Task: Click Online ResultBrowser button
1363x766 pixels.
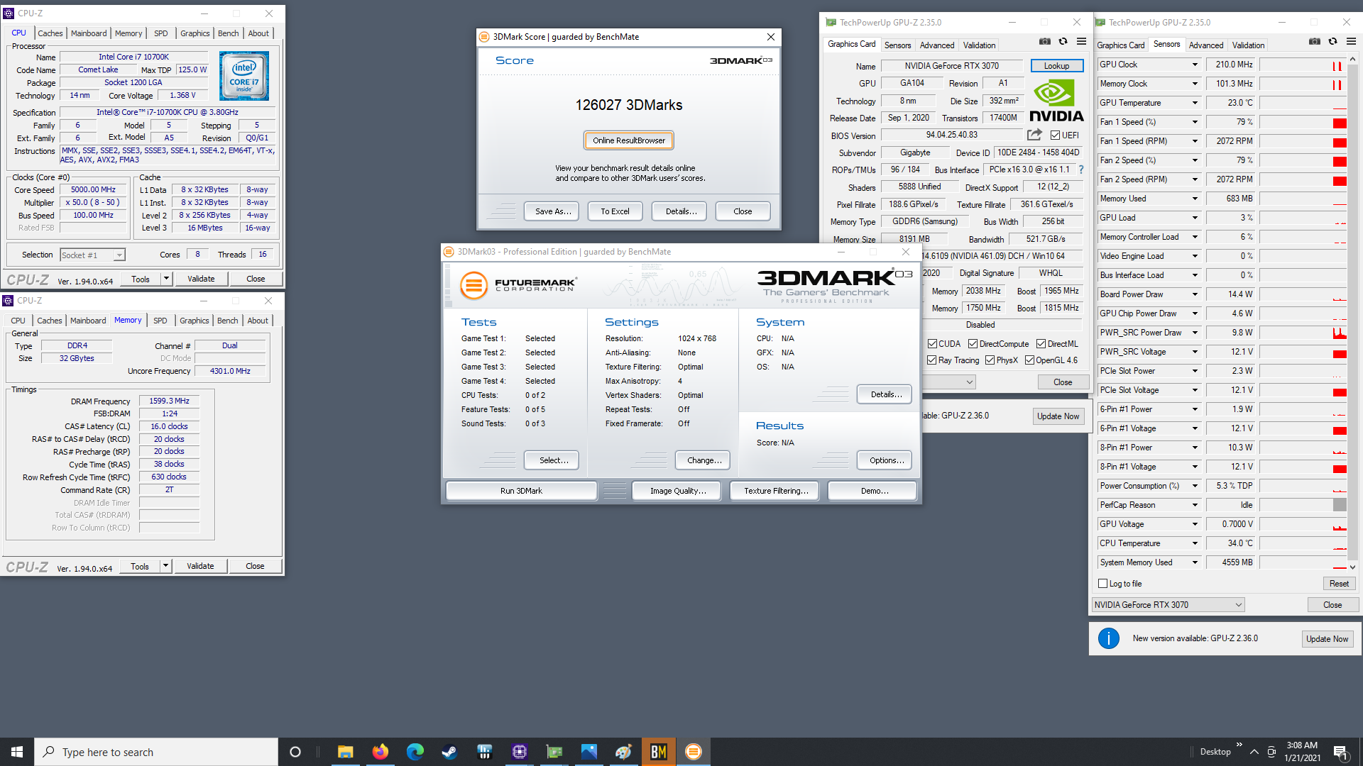Action: click(x=629, y=140)
